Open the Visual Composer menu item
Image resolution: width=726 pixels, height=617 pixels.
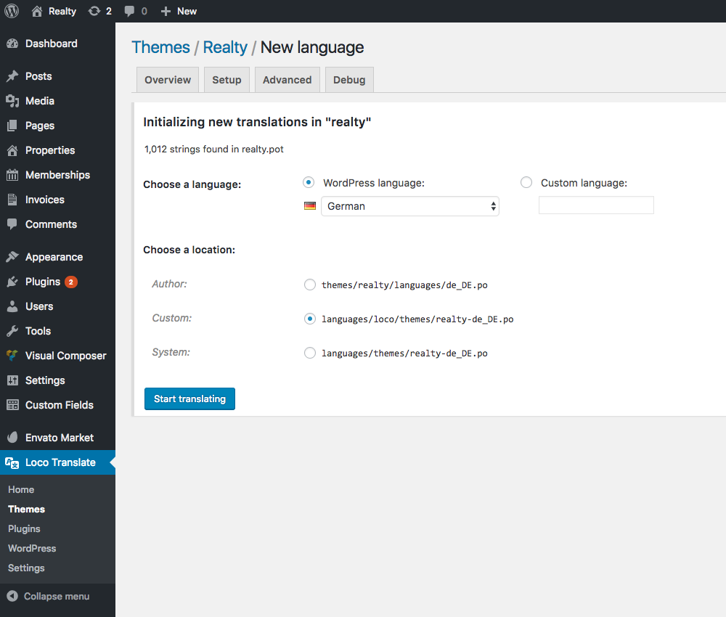click(57, 356)
